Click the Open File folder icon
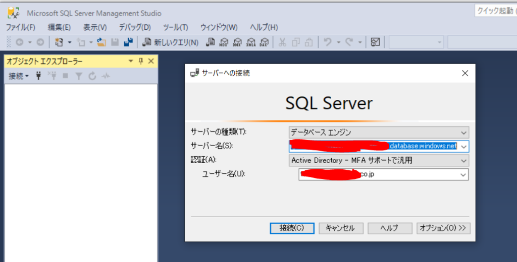Image resolution: width=517 pixels, height=262 pixels. point(101,42)
